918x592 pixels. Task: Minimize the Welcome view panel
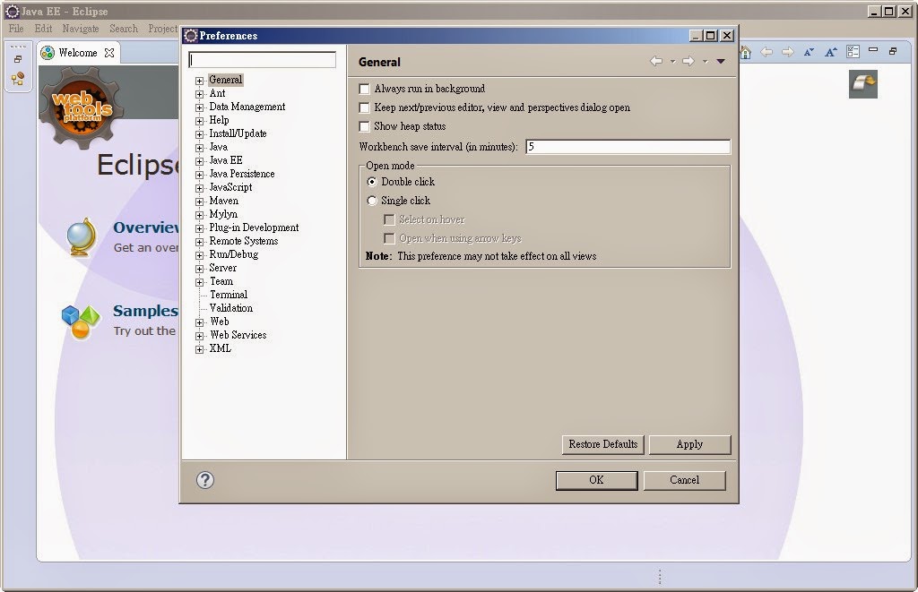tap(873, 50)
